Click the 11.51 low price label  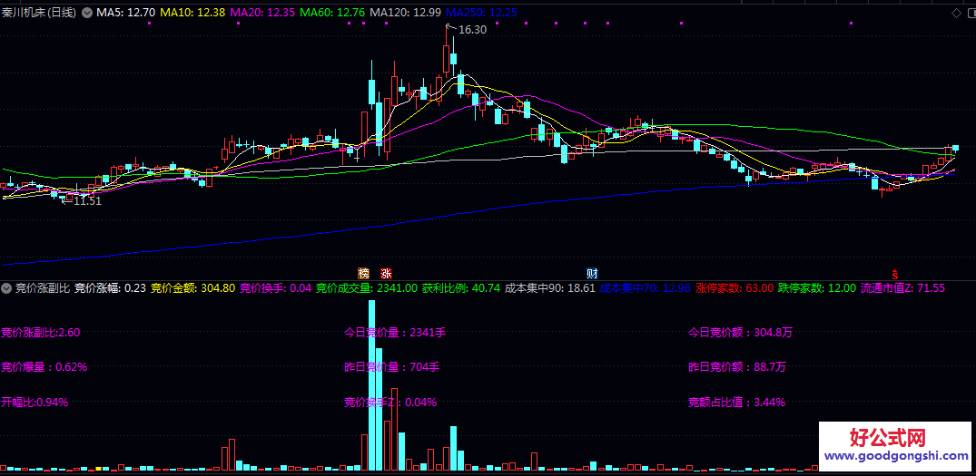[87, 200]
